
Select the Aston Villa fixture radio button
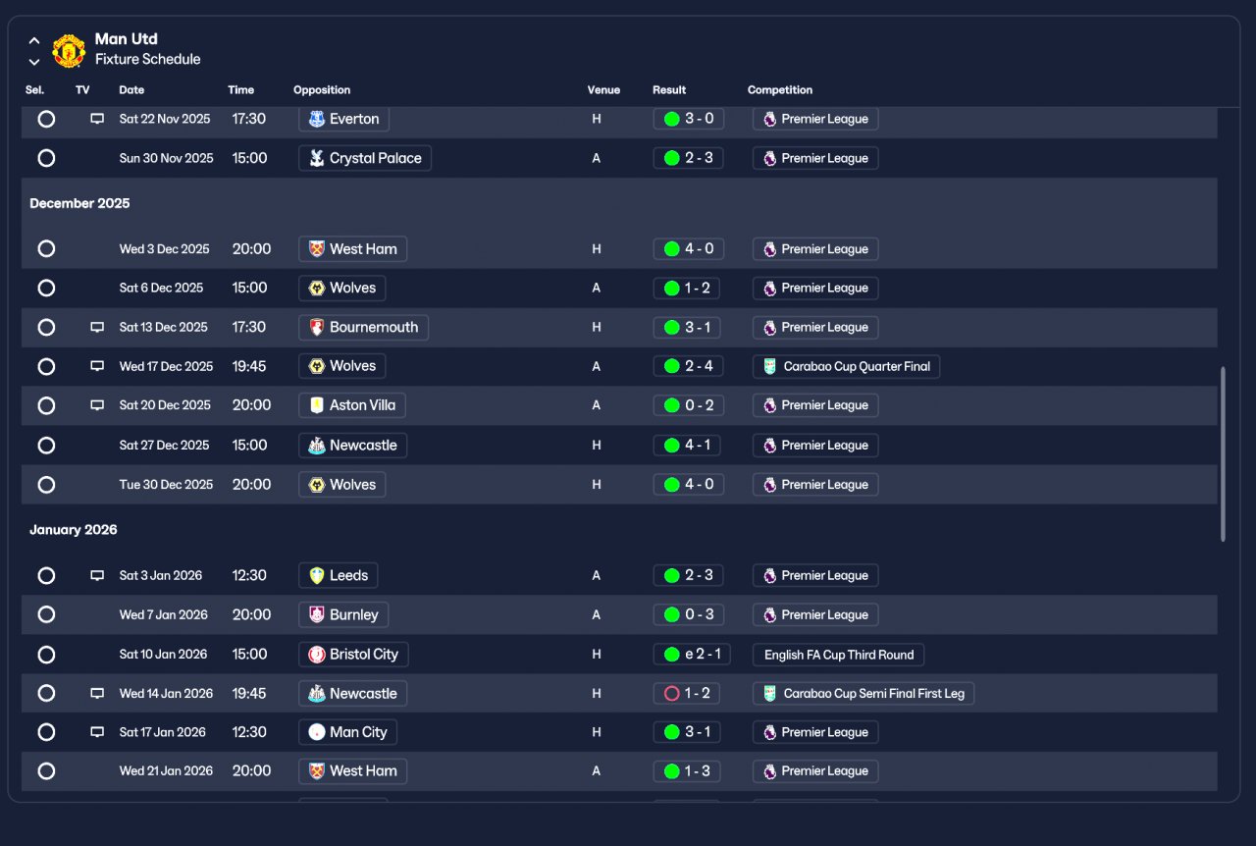46,405
